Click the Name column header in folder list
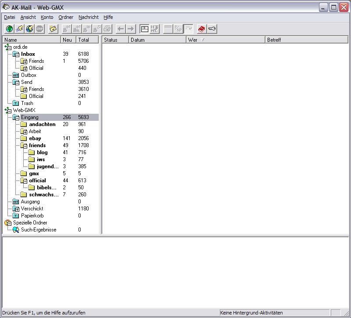Screen dimensions: 351x318 coord(32,40)
